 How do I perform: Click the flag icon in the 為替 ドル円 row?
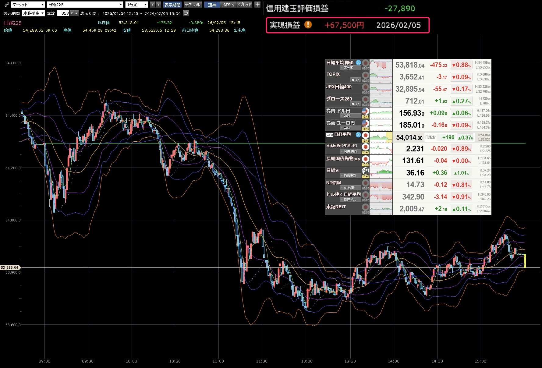pyautogui.click(x=365, y=111)
